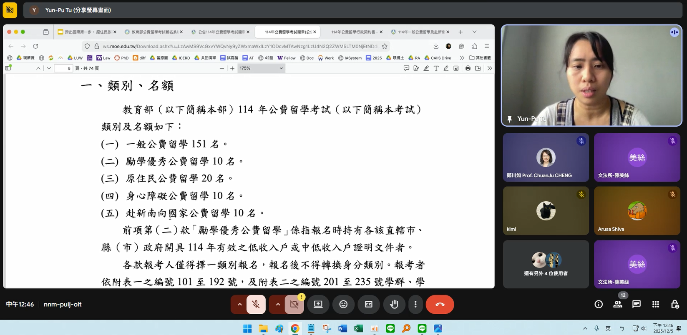Open a new tab with plus button
Viewport: 687px width, 335px height.
coord(461,32)
